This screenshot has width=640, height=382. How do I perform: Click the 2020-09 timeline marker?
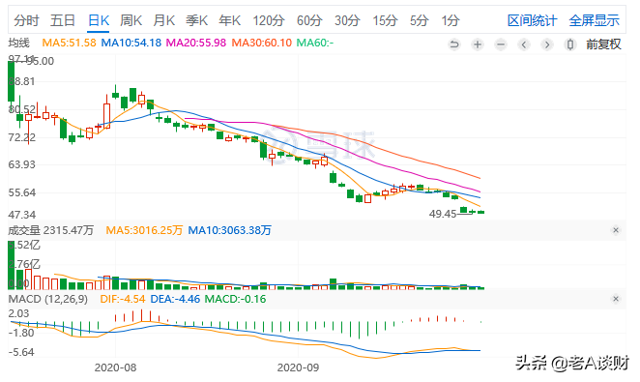(298, 367)
